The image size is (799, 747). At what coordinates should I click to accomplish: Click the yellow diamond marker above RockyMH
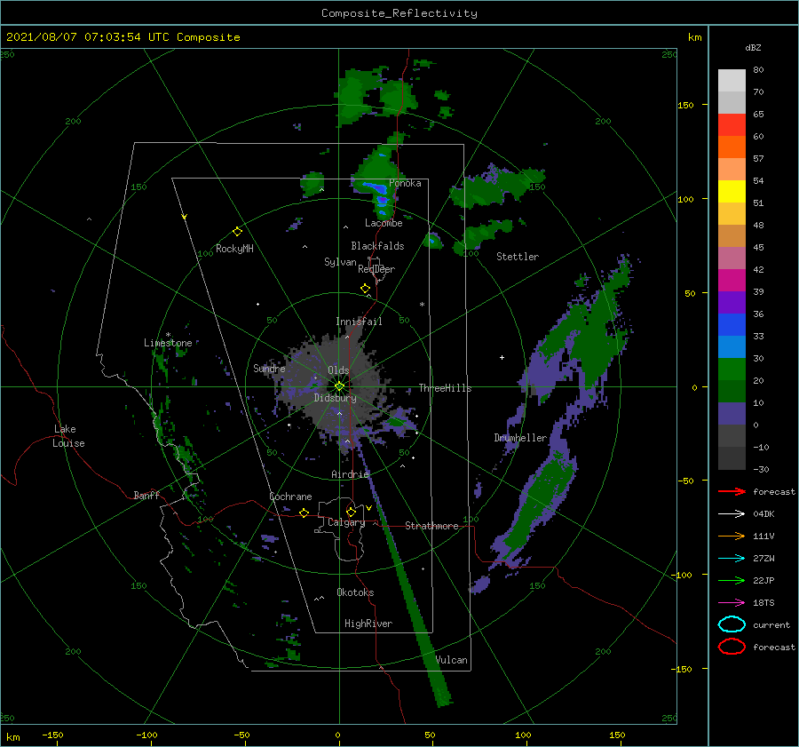click(237, 232)
